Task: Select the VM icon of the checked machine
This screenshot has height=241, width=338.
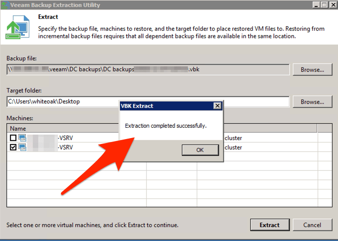Action: pos(22,147)
